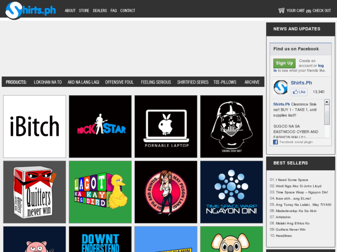Open best seller I Need Some Space
The image size is (337, 252).
(292, 180)
